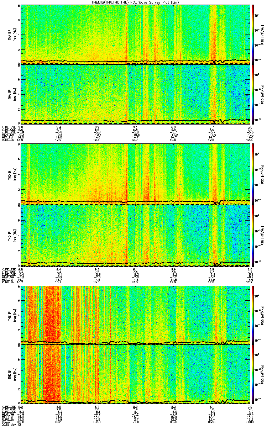
Task: Click the THE B-perpendicular spectrogram panel
Action: [x=135, y=315]
